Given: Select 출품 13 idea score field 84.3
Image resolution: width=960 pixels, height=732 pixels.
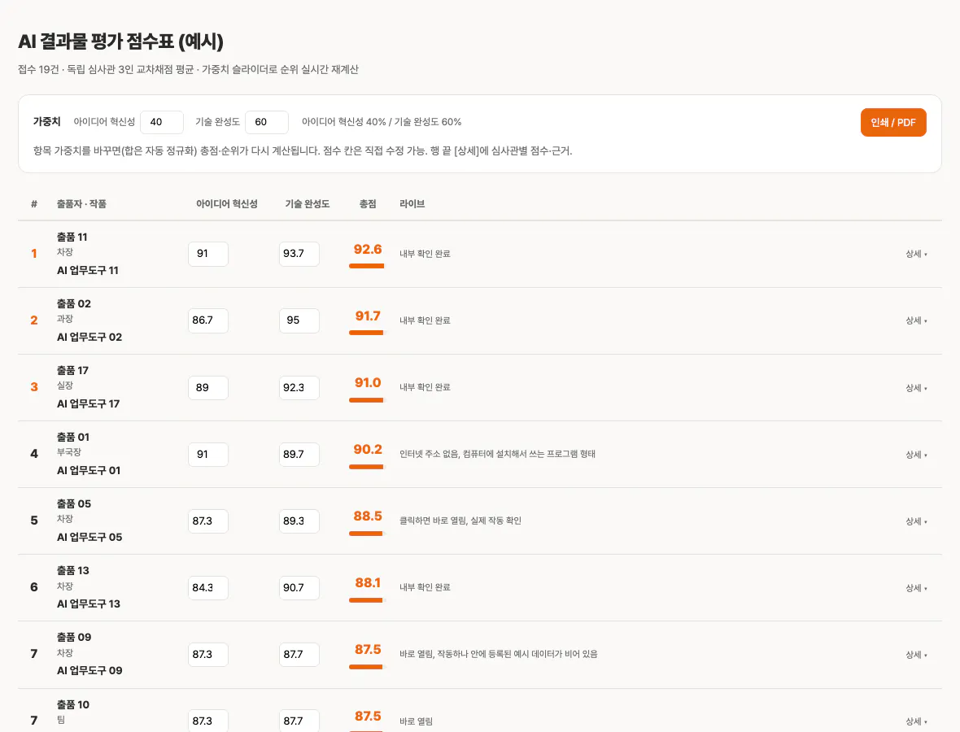Looking at the screenshot, I should click(x=208, y=588).
